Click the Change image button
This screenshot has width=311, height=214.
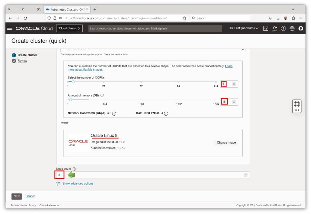click(226, 143)
